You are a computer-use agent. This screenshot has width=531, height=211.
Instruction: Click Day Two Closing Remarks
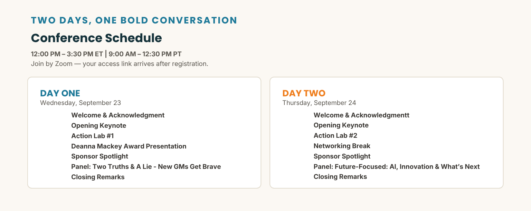click(x=340, y=177)
